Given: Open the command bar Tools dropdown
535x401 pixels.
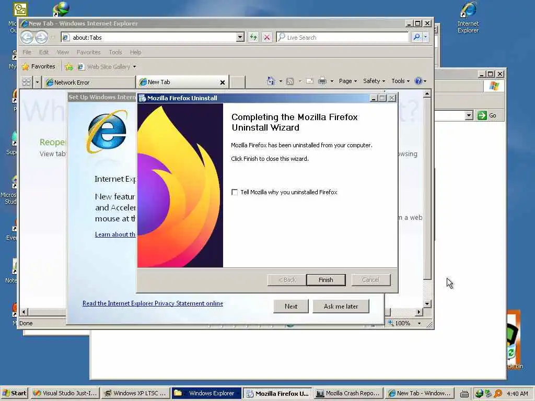Looking at the screenshot, I should click(400, 81).
